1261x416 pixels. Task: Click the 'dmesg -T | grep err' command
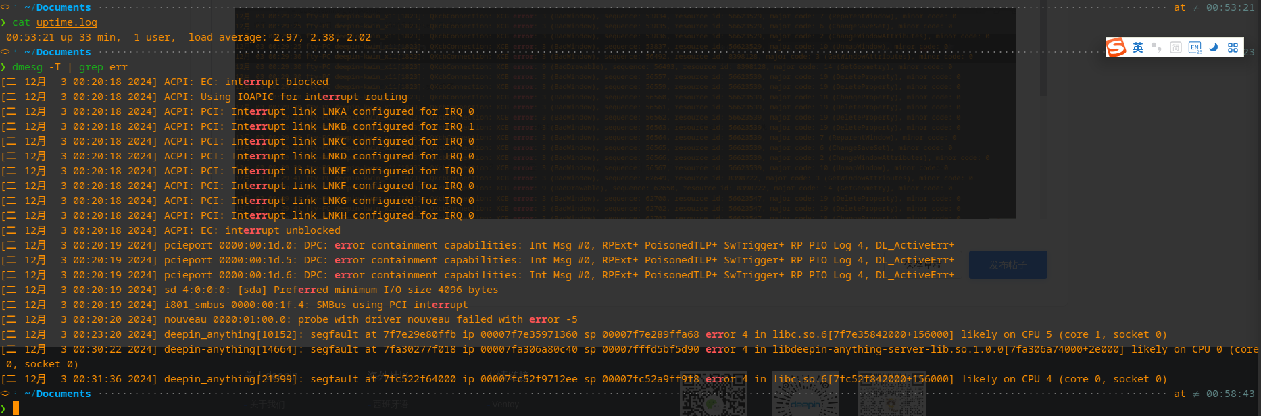(x=70, y=67)
